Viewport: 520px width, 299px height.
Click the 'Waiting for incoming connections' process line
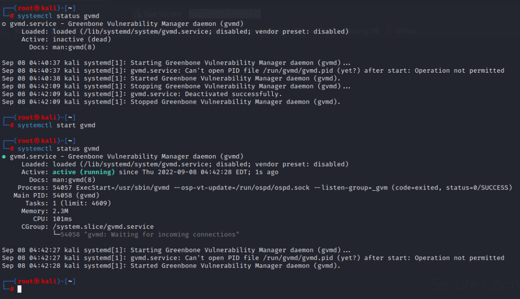(150, 234)
